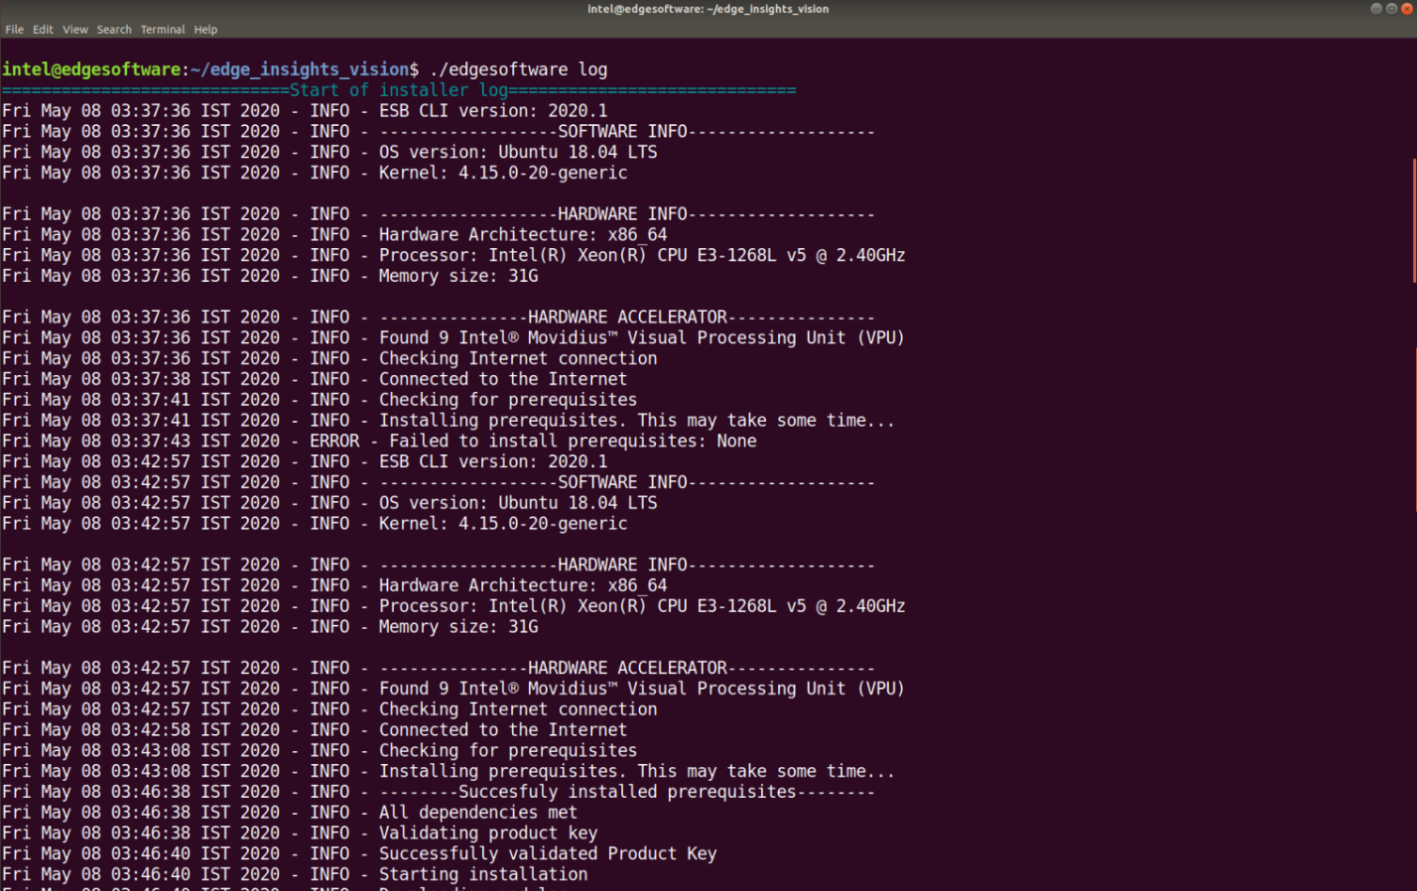Click the window title 'intel@edgesoftware: ~/edge_insights_vision'
Viewport: 1417px width, 891px height.
click(708, 9)
